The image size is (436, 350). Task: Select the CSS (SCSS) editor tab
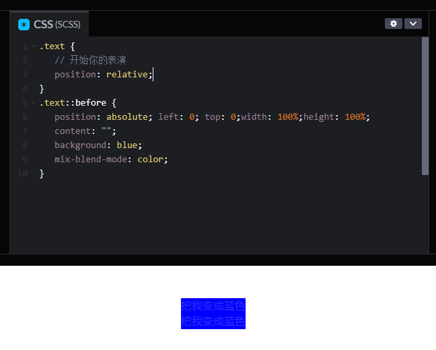click(49, 24)
